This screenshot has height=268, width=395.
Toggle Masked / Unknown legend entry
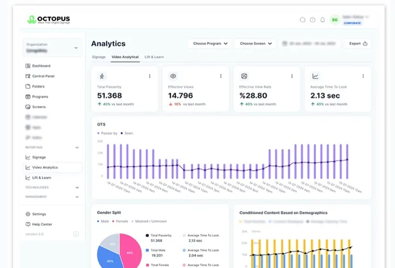point(149,221)
